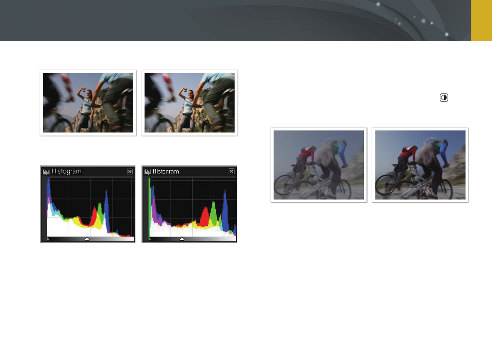492x348 pixels.
Task: Click the left histogram graph area
Action: coord(91,207)
